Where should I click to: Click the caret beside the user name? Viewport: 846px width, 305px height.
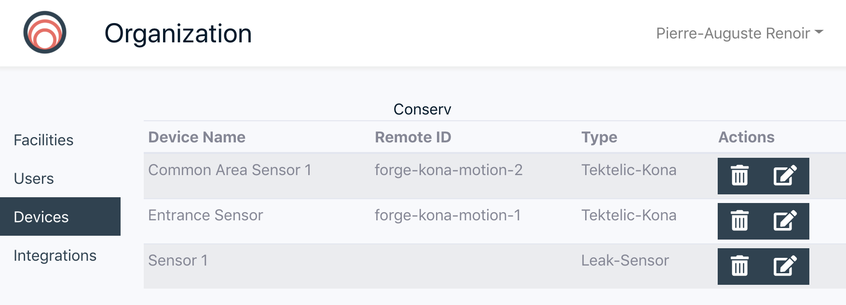pyautogui.click(x=819, y=32)
